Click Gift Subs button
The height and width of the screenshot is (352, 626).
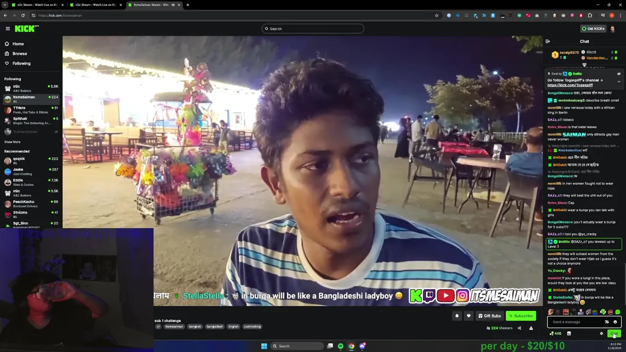[x=490, y=316]
